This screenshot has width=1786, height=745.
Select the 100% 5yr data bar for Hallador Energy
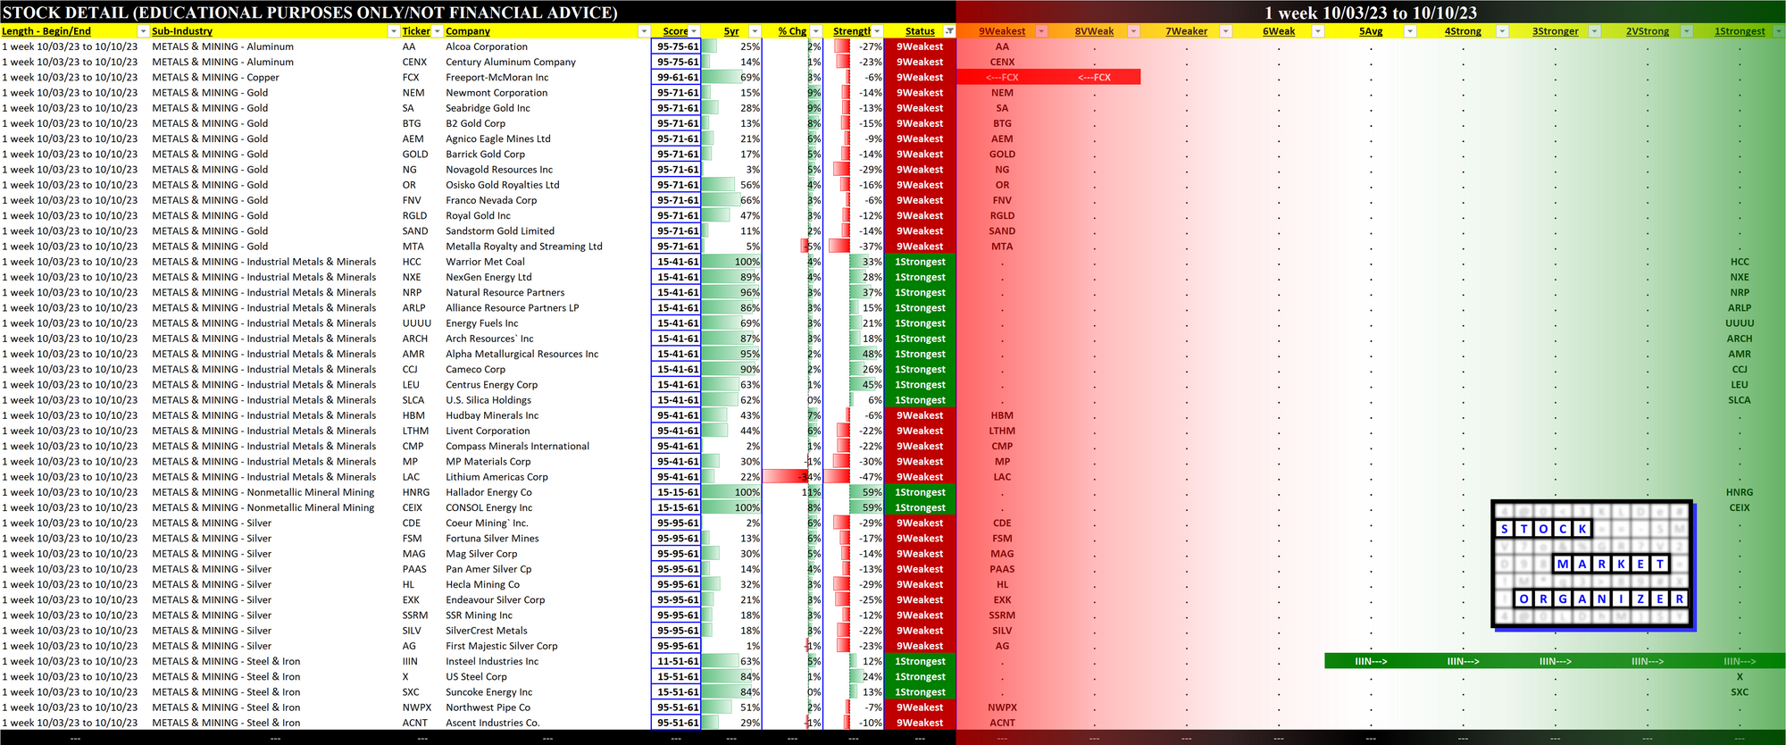coord(731,492)
